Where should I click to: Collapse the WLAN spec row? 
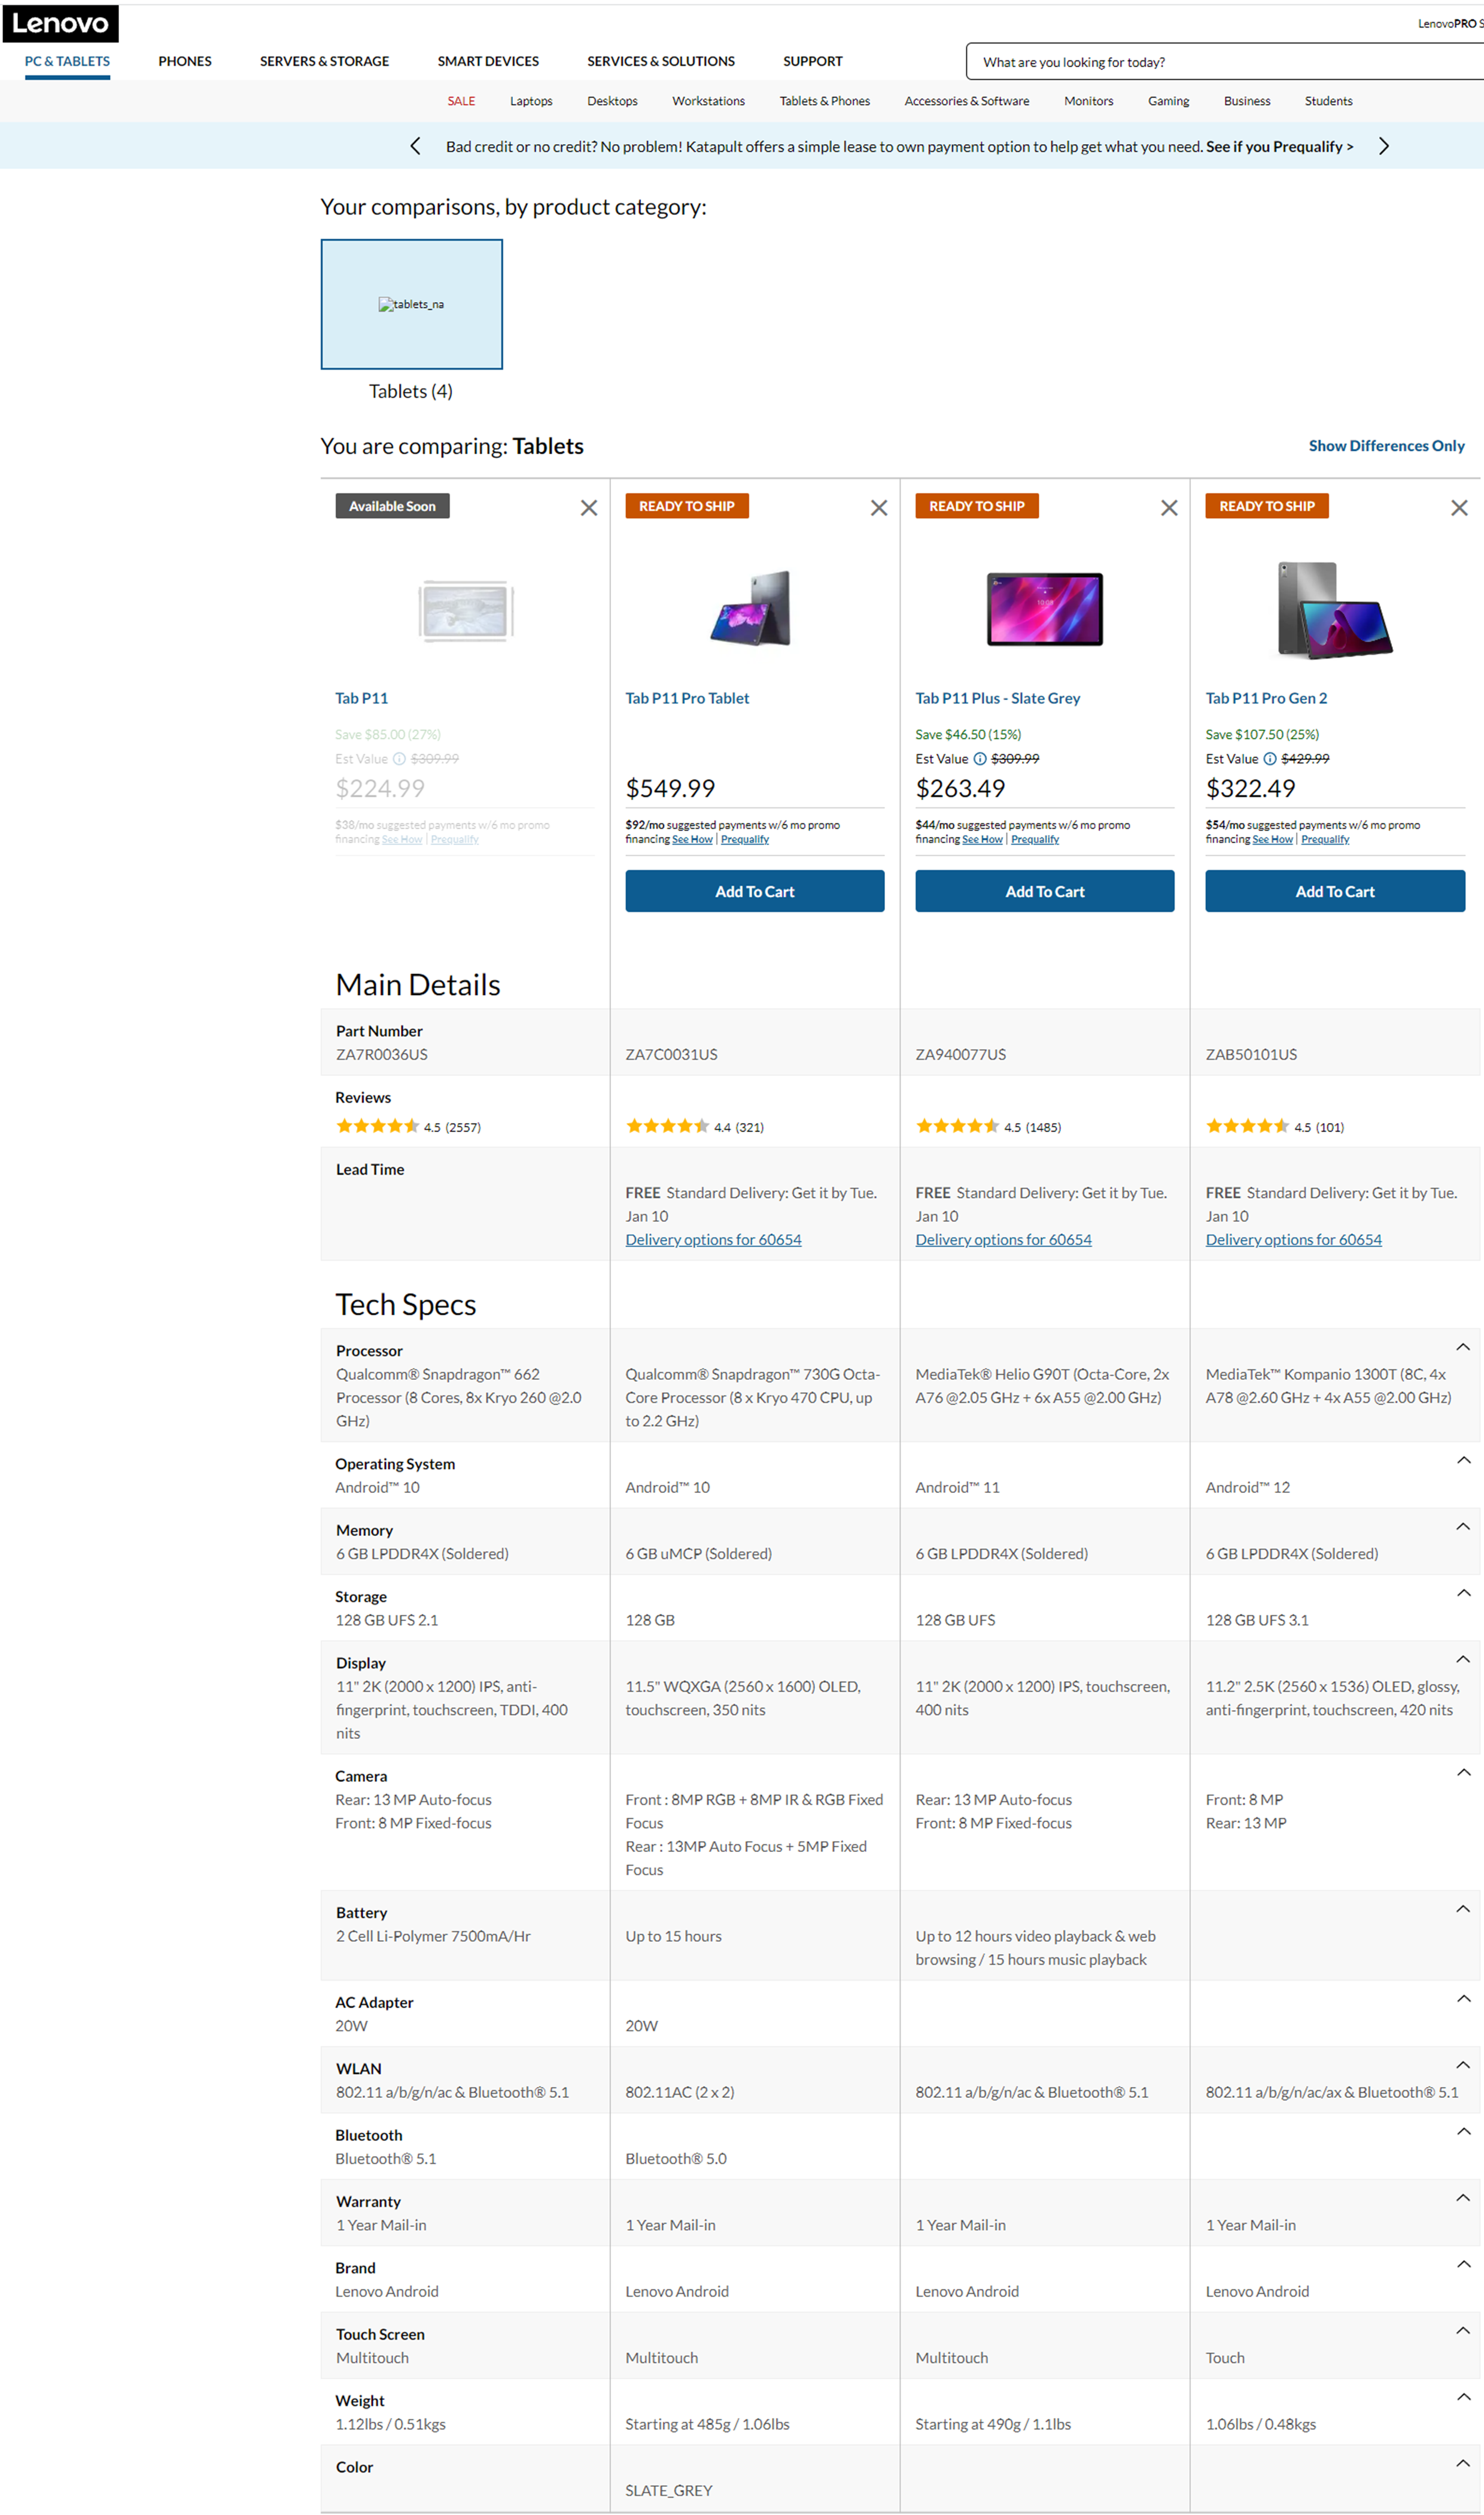(1463, 2065)
